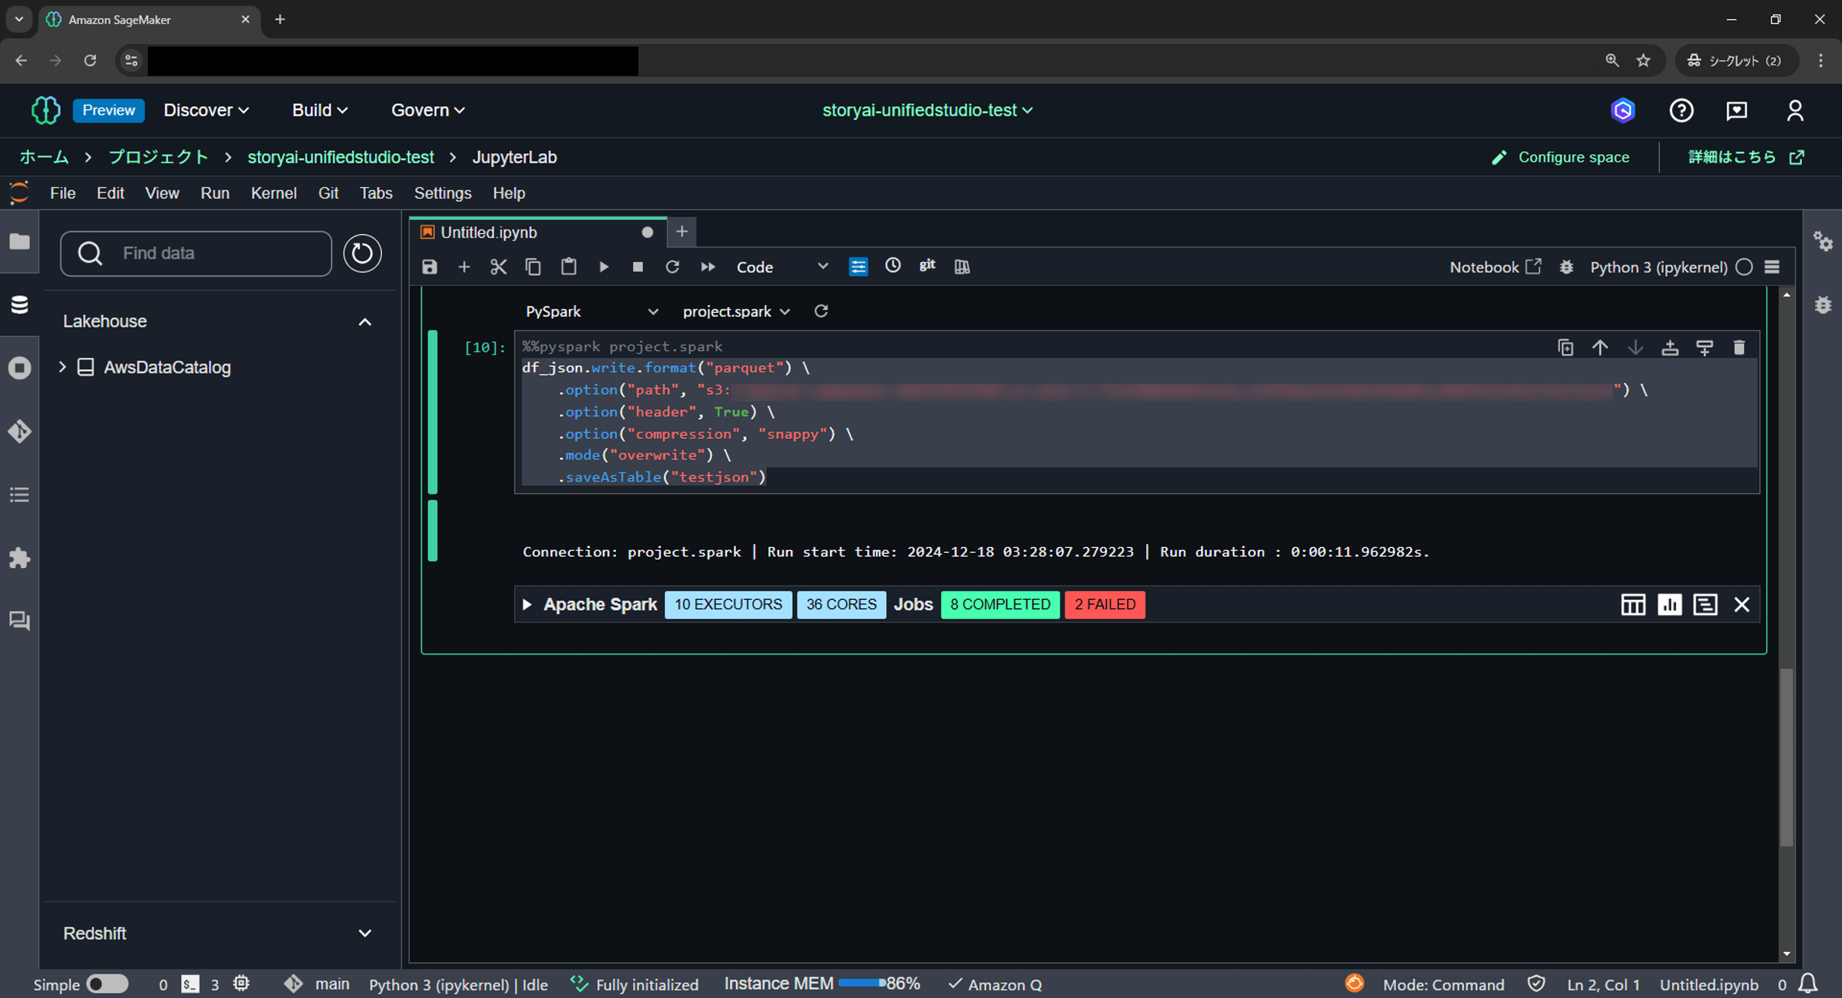Viewport: 1842px width, 998px height.
Task: Go to the プロジェクト breadcrumb
Action: [158, 157]
